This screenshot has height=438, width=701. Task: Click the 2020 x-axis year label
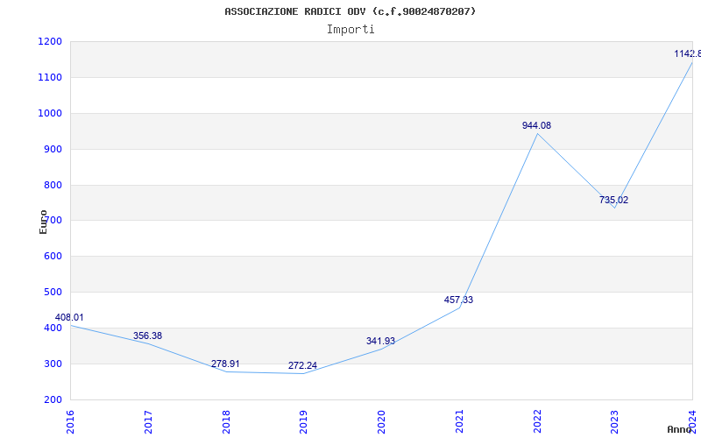tap(381, 422)
